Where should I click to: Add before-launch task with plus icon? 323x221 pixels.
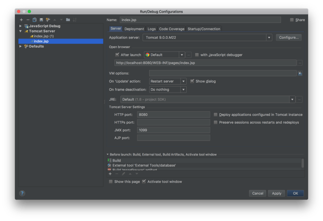[110, 174]
